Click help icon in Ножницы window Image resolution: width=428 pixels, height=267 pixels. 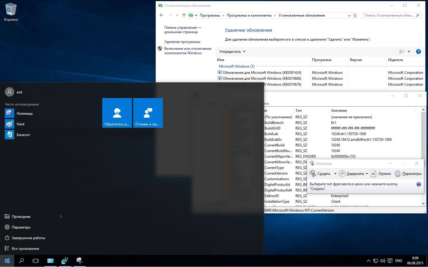[418, 184]
